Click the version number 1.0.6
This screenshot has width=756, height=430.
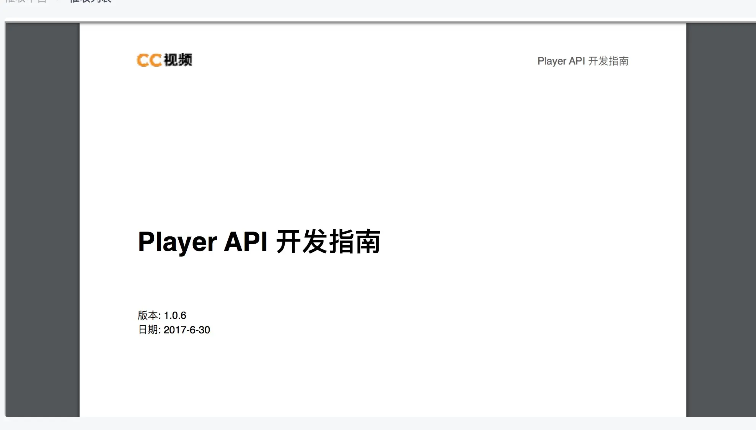coord(175,315)
